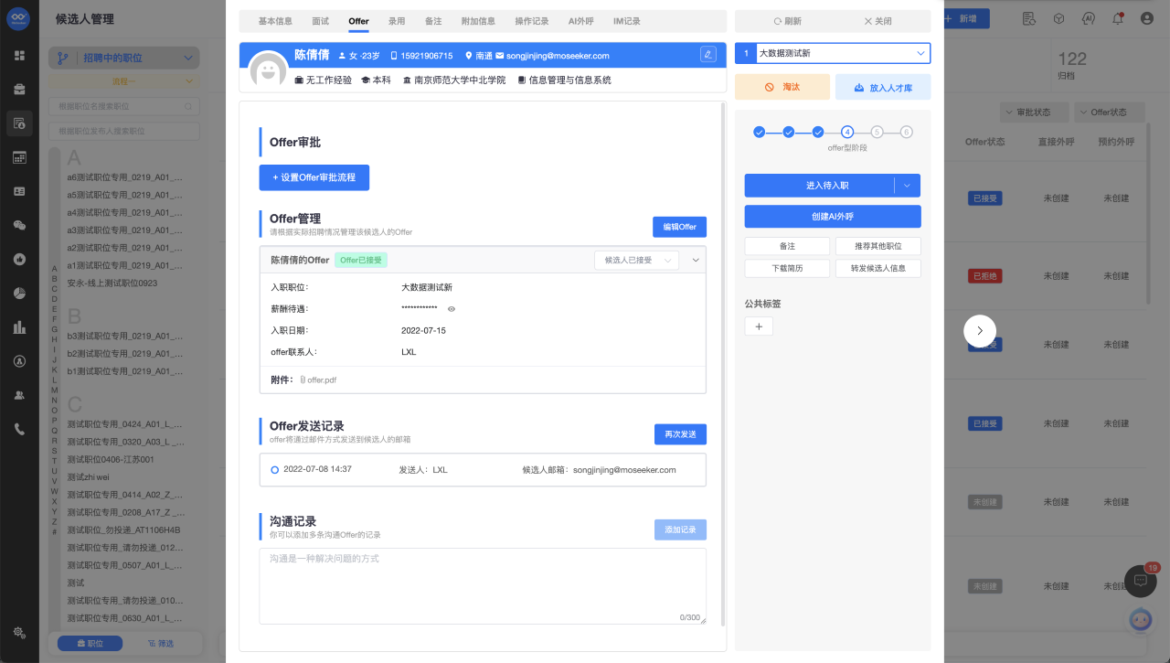1170x663 pixels.
Task: Click the offer.pdf attachment
Action: coord(318,380)
